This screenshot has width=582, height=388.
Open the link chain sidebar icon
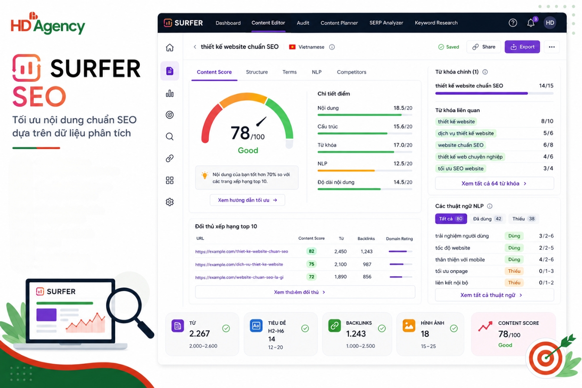click(x=170, y=158)
